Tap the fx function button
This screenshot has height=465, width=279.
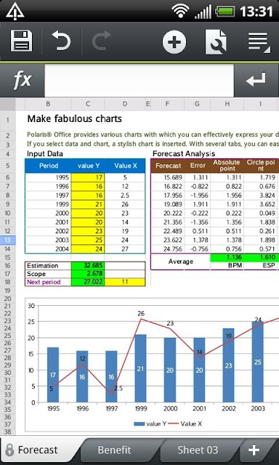pos(23,80)
